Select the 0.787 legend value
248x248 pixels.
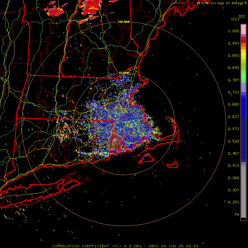tap(233, 80)
